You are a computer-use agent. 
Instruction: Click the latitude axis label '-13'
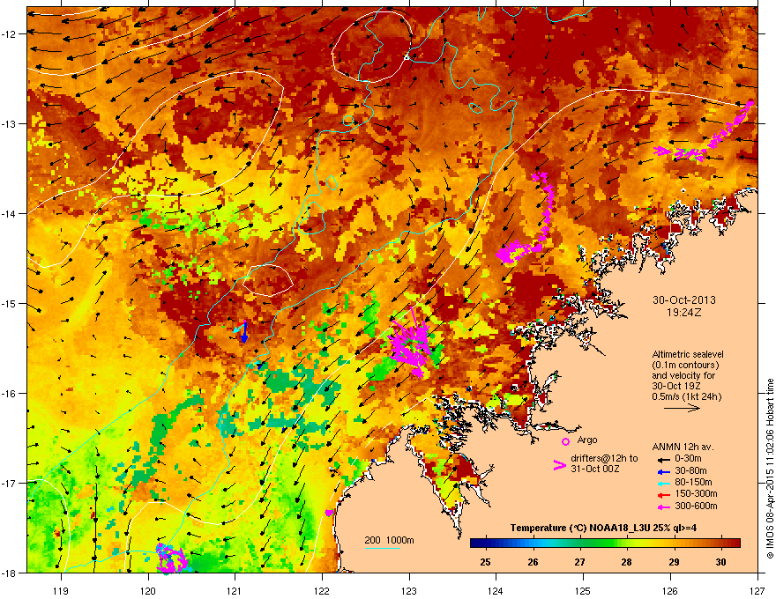pyautogui.click(x=9, y=123)
